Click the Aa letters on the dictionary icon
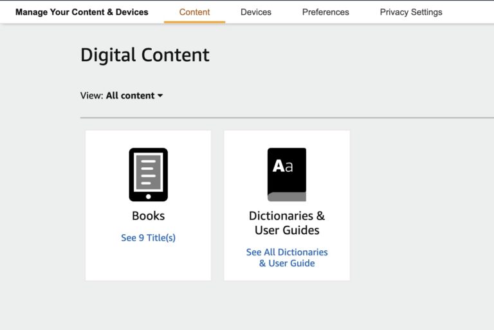This screenshot has width=494, height=330. [282, 166]
